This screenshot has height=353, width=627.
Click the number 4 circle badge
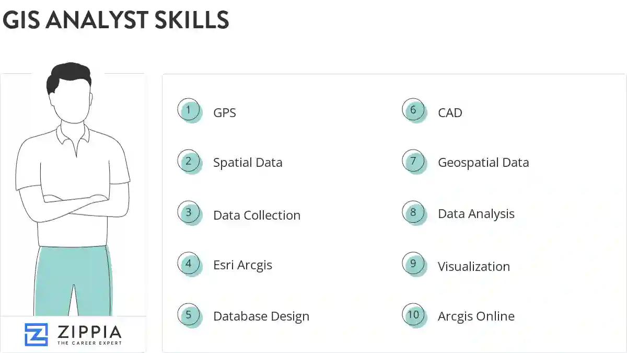[x=189, y=264]
